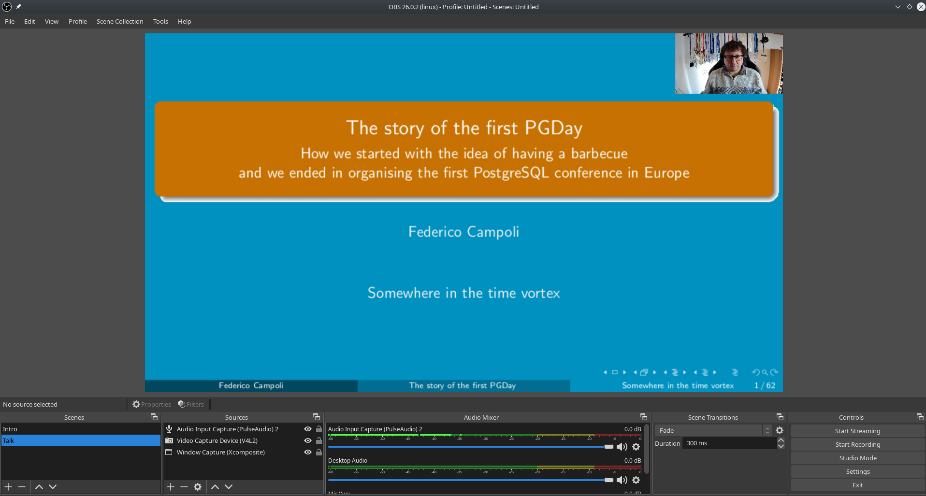926x496 pixels.
Task: Open Audio Input Capture mixer settings gear
Action: point(636,447)
